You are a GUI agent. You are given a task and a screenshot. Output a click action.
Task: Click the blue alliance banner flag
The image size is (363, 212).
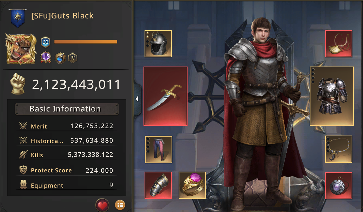(x=18, y=18)
